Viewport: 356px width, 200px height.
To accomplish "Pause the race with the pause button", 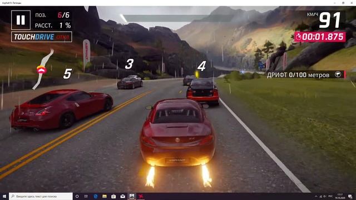I will [x=21, y=20].
